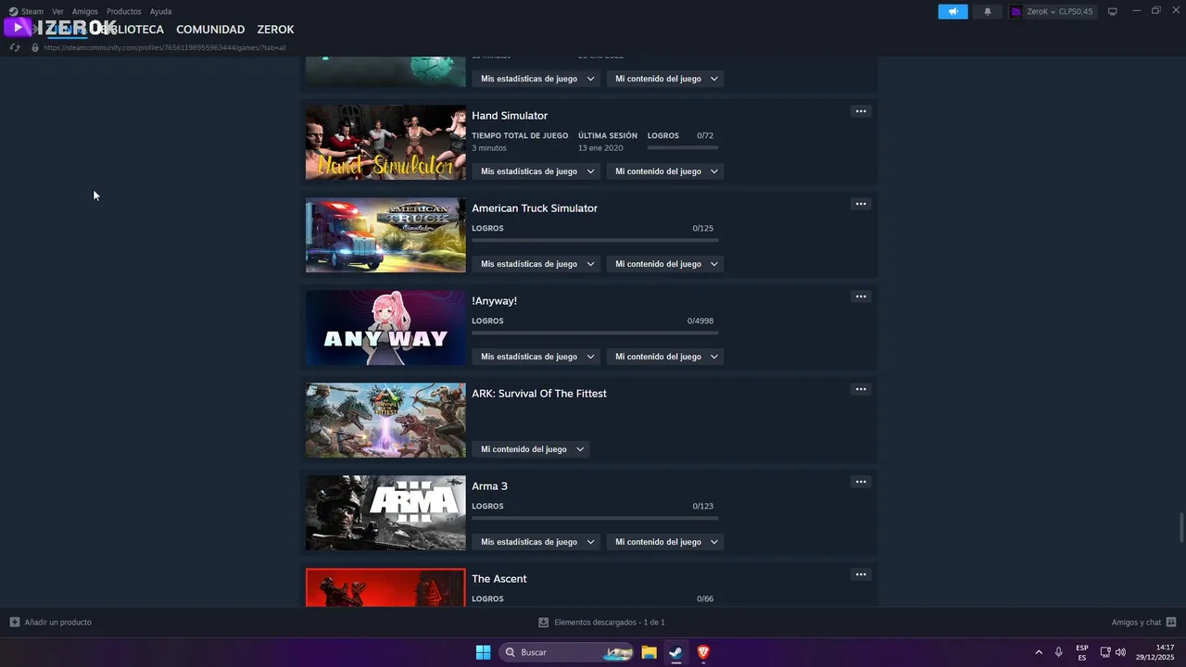Open the volume tray icon
Screen dimensions: 1186x667
(1120, 652)
